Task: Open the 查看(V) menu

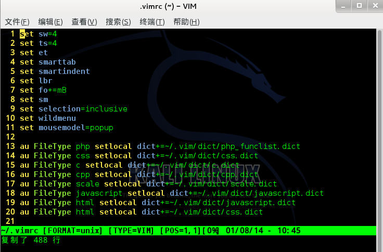Action: tap(84, 22)
